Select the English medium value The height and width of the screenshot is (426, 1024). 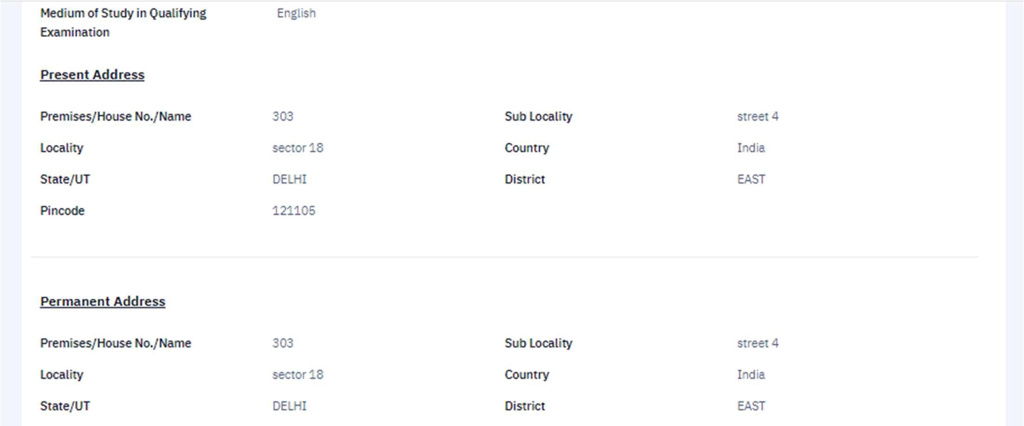(296, 13)
